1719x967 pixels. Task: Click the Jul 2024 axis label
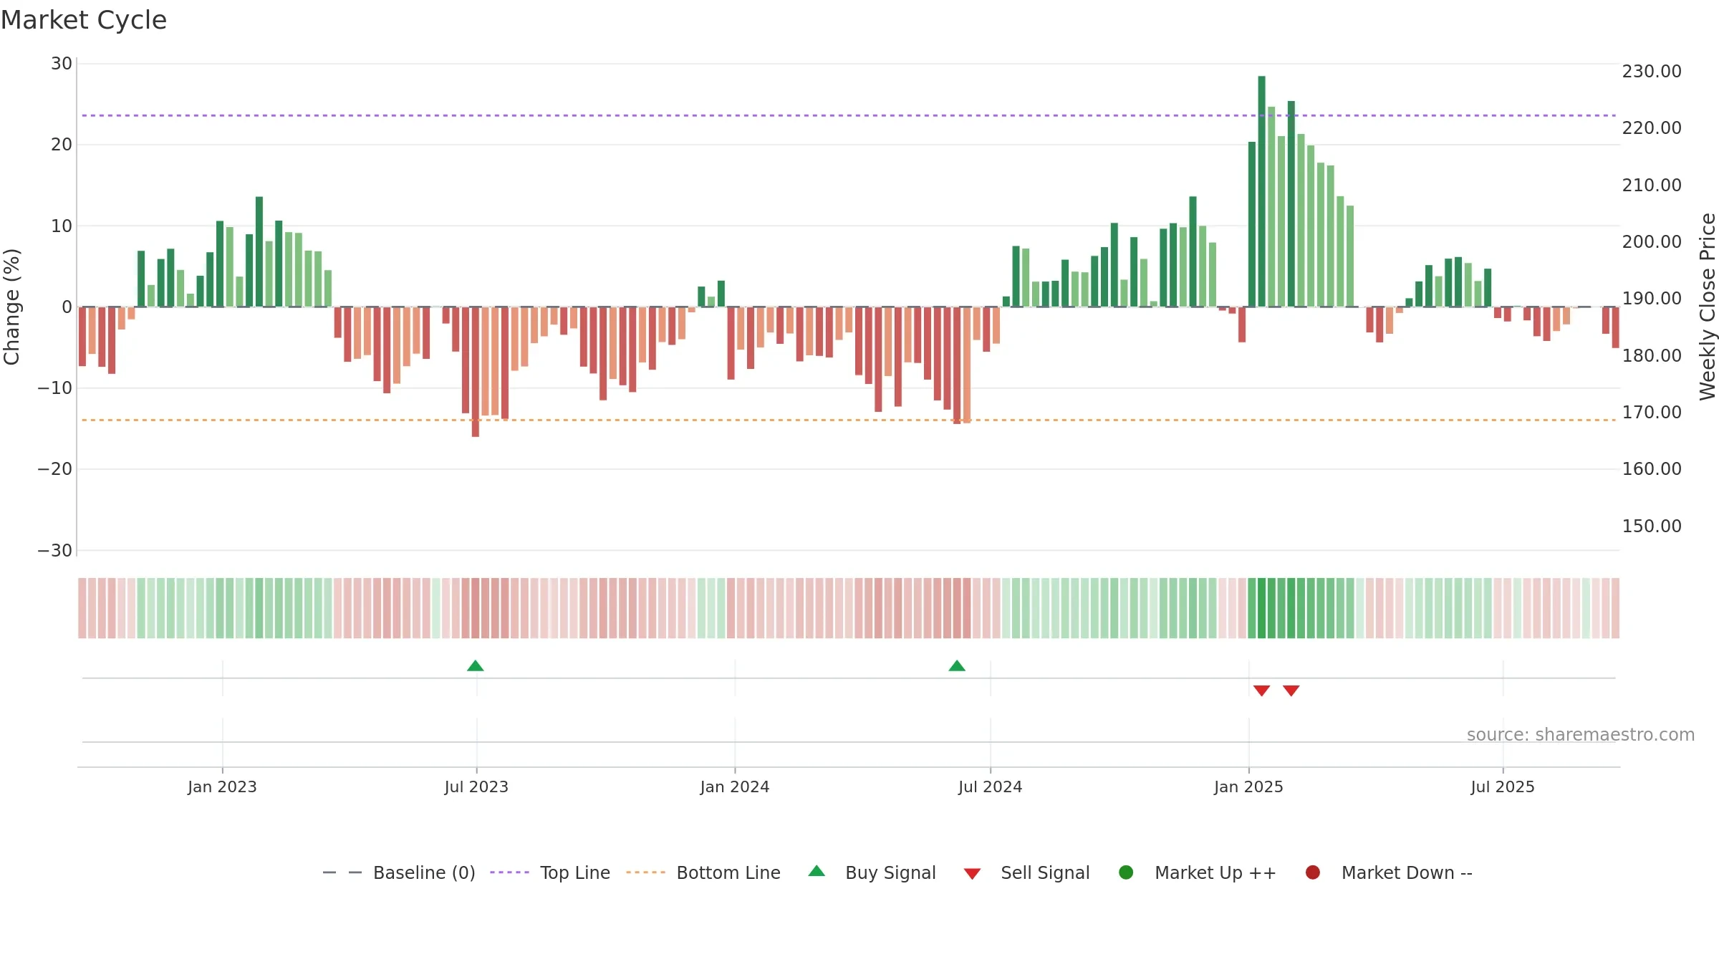[991, 786]
